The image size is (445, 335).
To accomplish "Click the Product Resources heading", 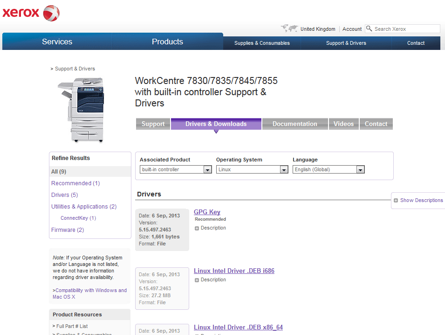I will (x=77, y=314).
